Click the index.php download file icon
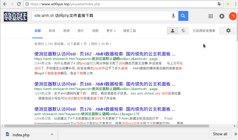 (x=7, y=134)
